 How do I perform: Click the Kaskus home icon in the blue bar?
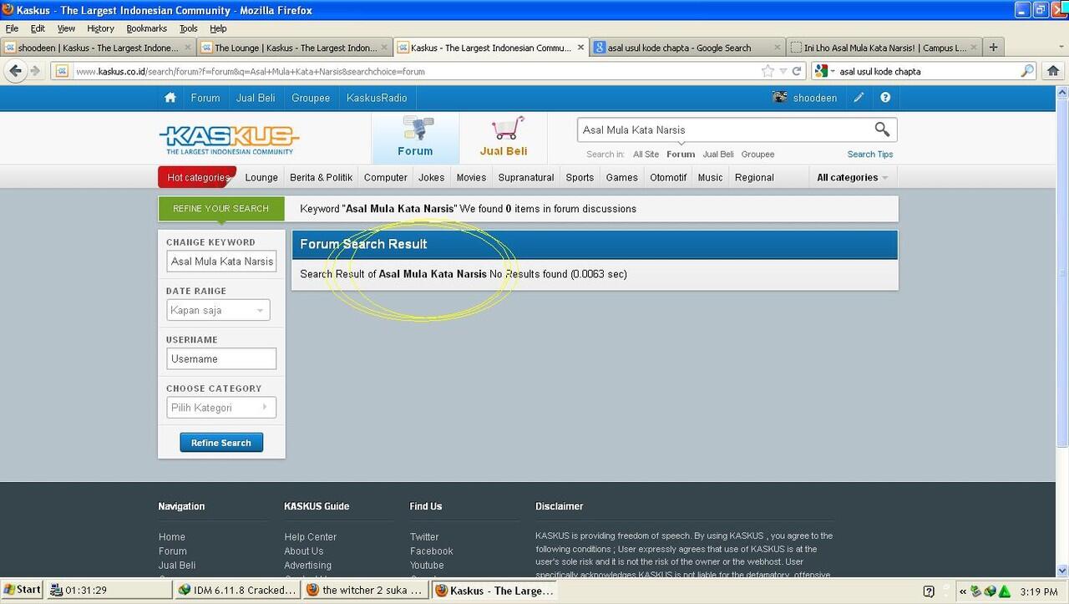[x=170, y=98]
